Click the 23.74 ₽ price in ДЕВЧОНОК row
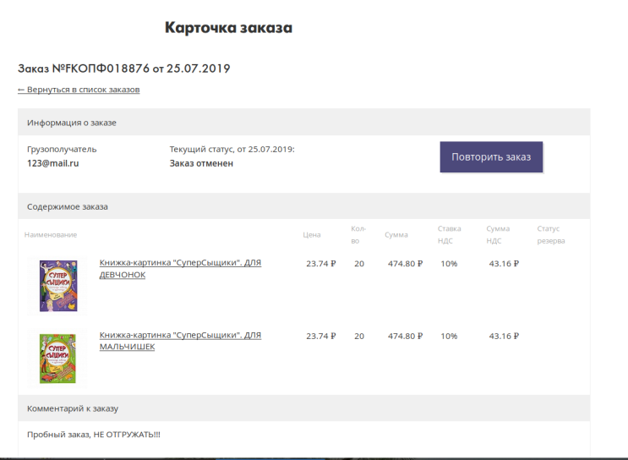The height and width of the screenshot is (460, 628). tap(321, 264)
